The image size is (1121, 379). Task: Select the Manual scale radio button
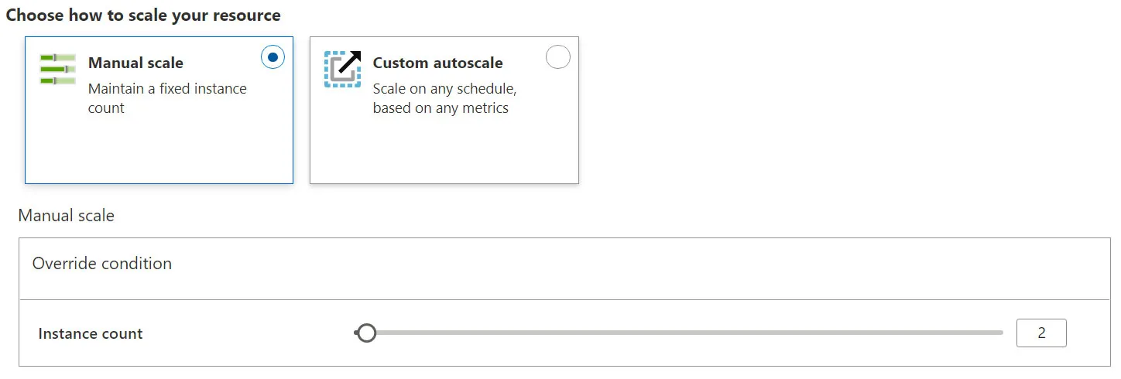tap(273, 57)
